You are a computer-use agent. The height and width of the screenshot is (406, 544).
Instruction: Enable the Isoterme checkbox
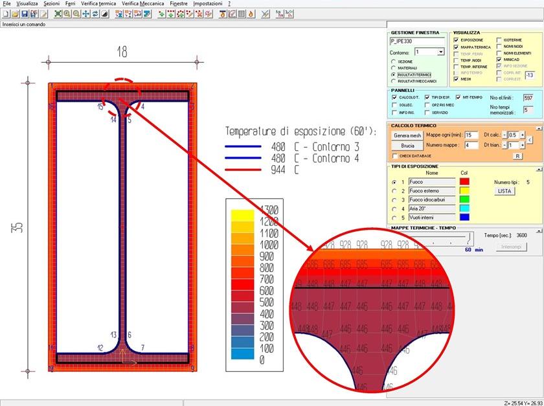(x=499, y=40)
